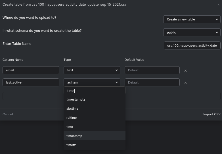
Task: Enter default value for email column
Action: [152, 70]
